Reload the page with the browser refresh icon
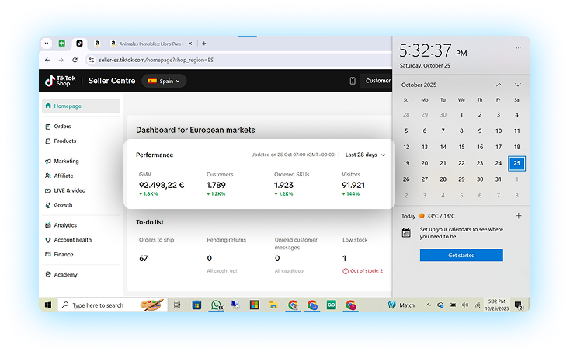 click(75, 60)
